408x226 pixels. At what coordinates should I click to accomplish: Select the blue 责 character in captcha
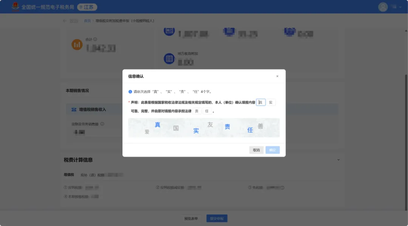click(227, 127)
